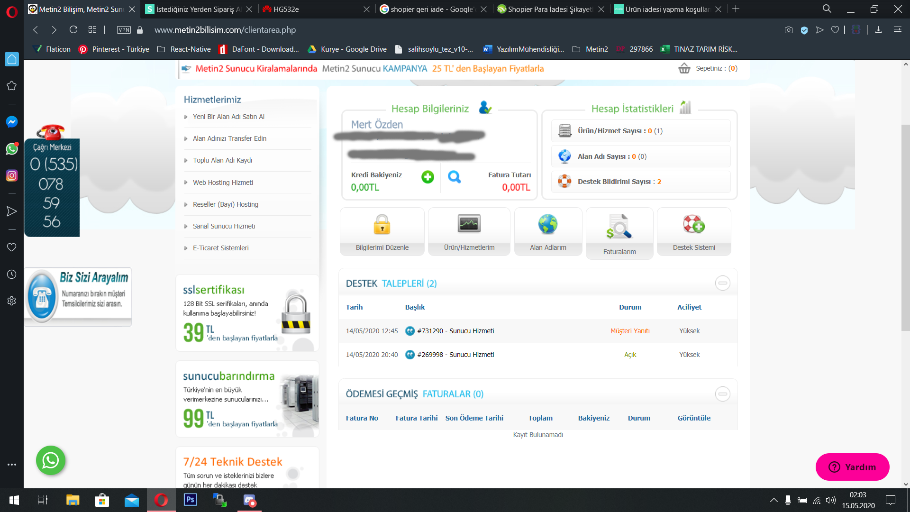Open History clock icon in sidebar
The height and width of the screenshot is (512, 910).
click(x=12, y=274)
